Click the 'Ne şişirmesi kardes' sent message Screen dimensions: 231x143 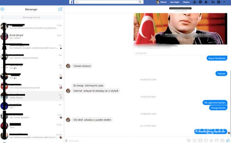click(215, 102)
